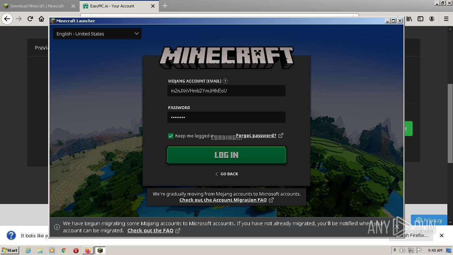Open the Windows Start menu
This screenshot has width=453, height=255.
[10, 250]
